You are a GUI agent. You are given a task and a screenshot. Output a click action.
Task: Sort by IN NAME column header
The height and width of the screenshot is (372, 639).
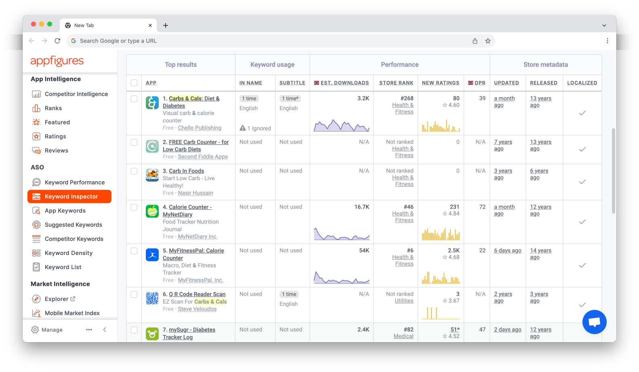(251, 83)
